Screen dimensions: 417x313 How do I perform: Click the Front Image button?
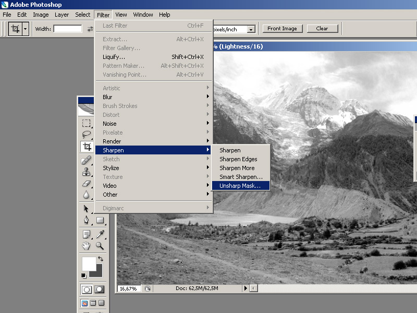282,29
